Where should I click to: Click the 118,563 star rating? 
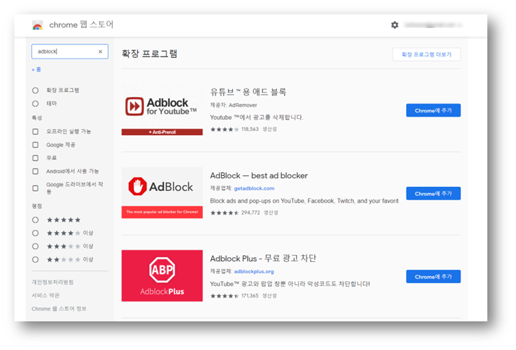(234, 129)
